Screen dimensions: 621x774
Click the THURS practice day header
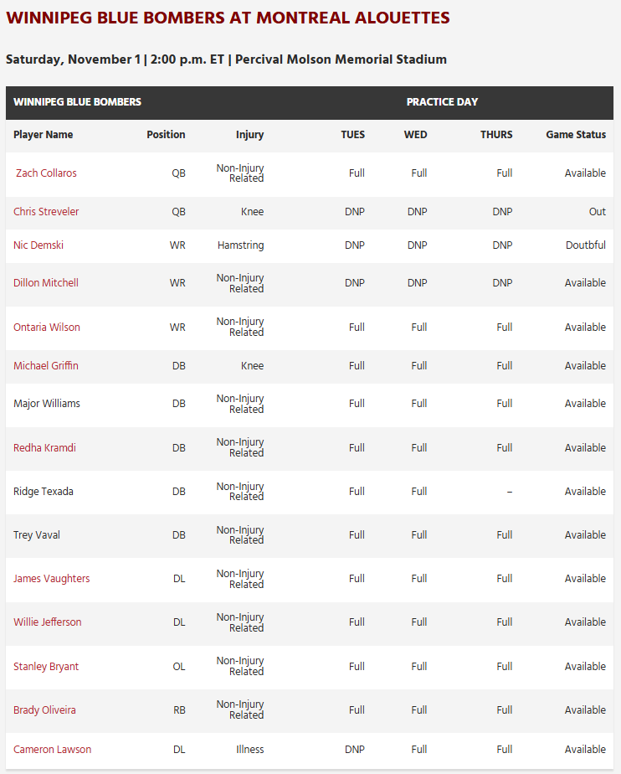point(496,135)
